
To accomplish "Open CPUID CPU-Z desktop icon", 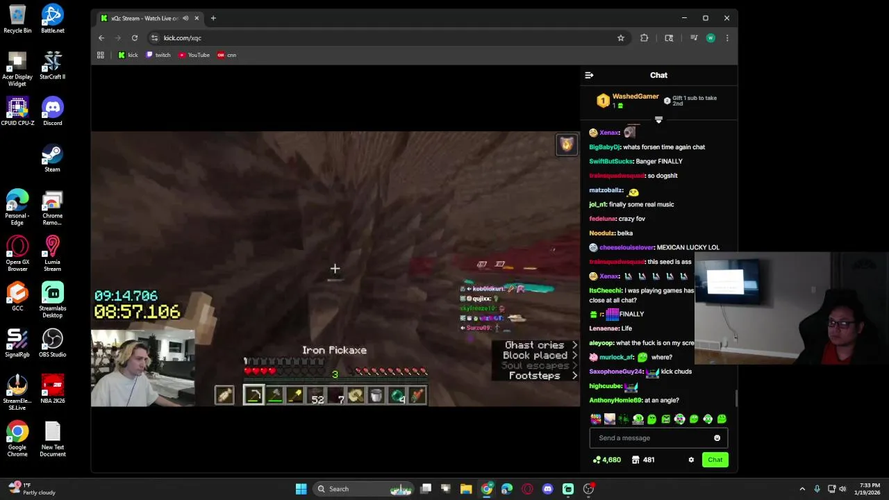I will [17, 112].
